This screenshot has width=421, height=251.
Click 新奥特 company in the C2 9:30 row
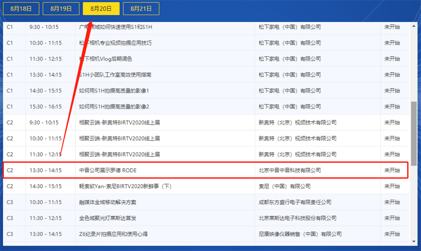[x=298, y=122]
